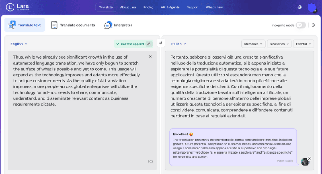The width and height of the screenshot is (322, 174).
Task: Close the Excellent feedback bubble
Action: coord(309,158)
